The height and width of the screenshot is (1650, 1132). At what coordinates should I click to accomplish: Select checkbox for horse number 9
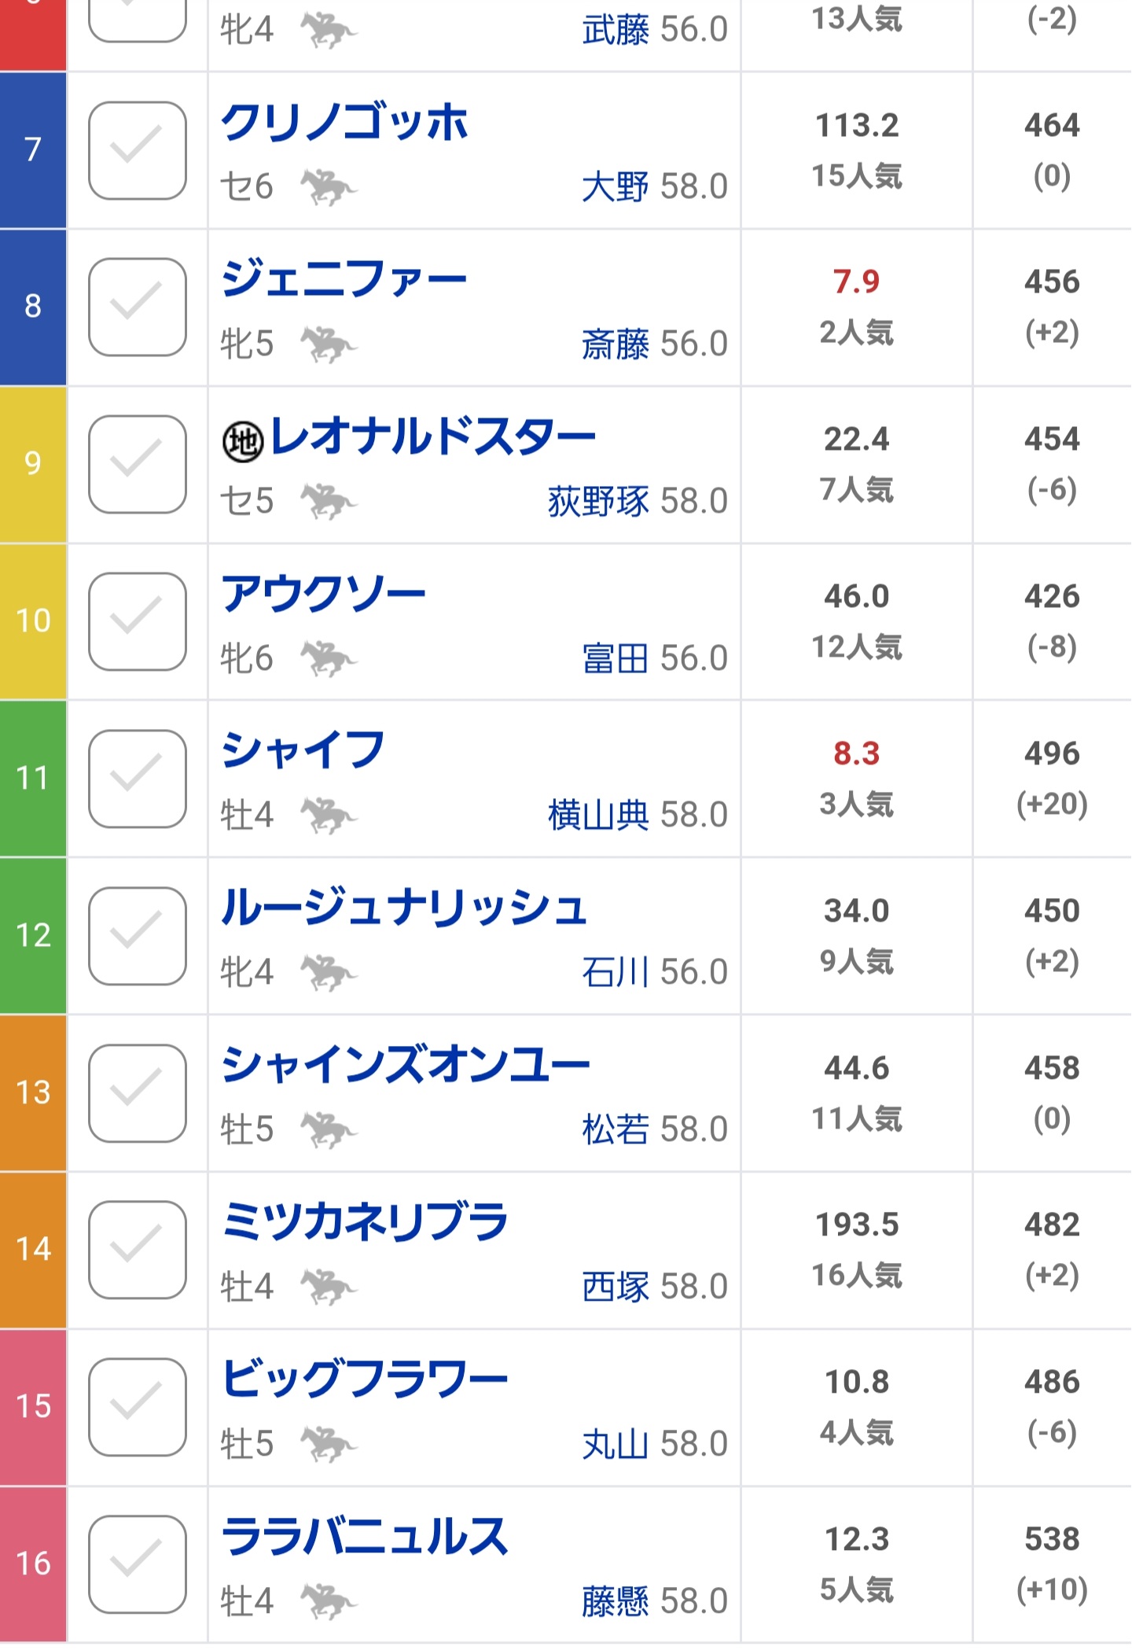(x=138, y=464)
